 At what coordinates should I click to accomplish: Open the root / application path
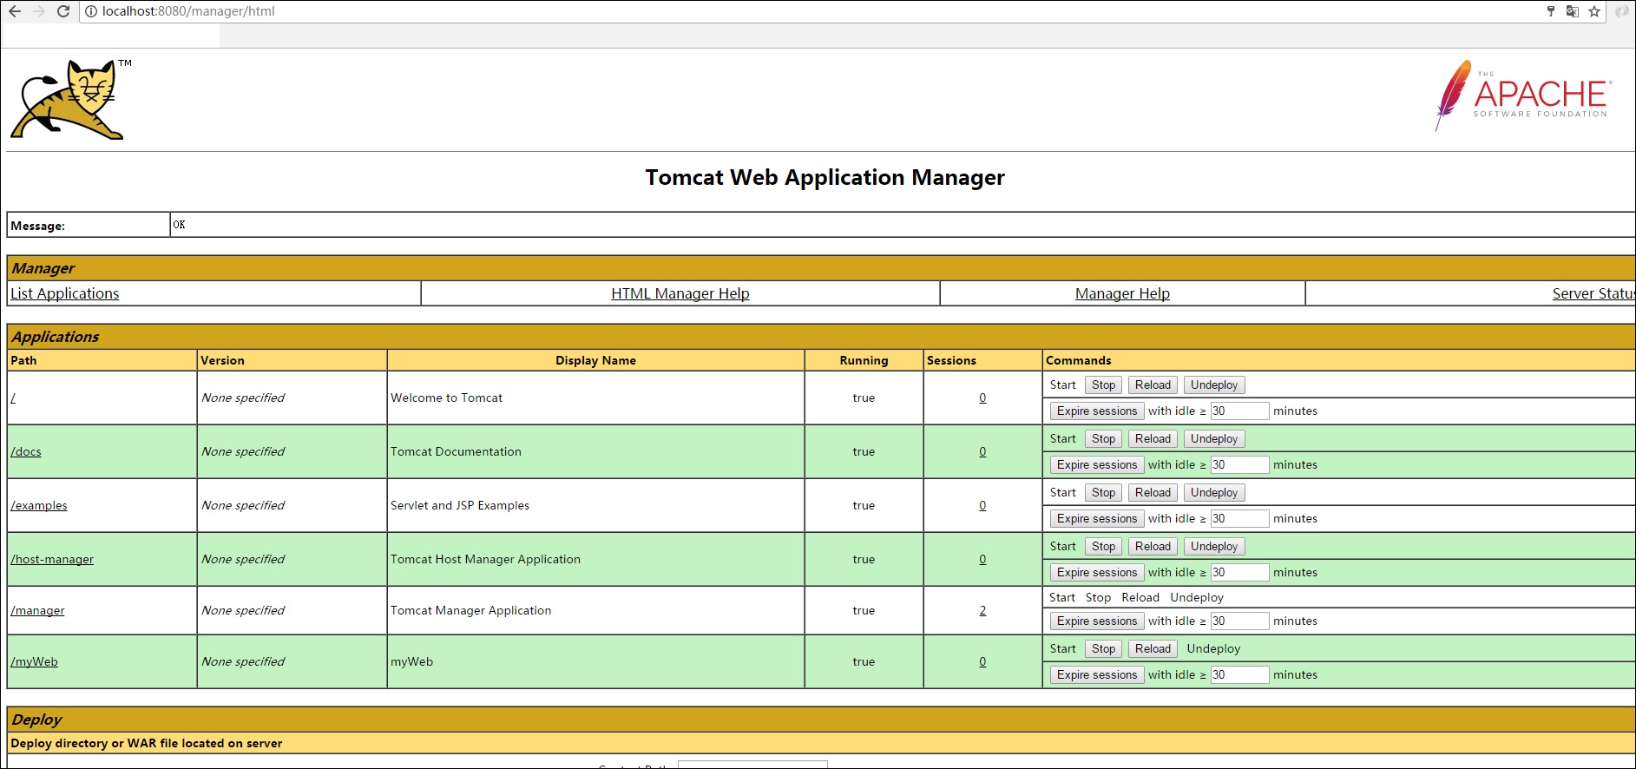click(x=13, y=398)
